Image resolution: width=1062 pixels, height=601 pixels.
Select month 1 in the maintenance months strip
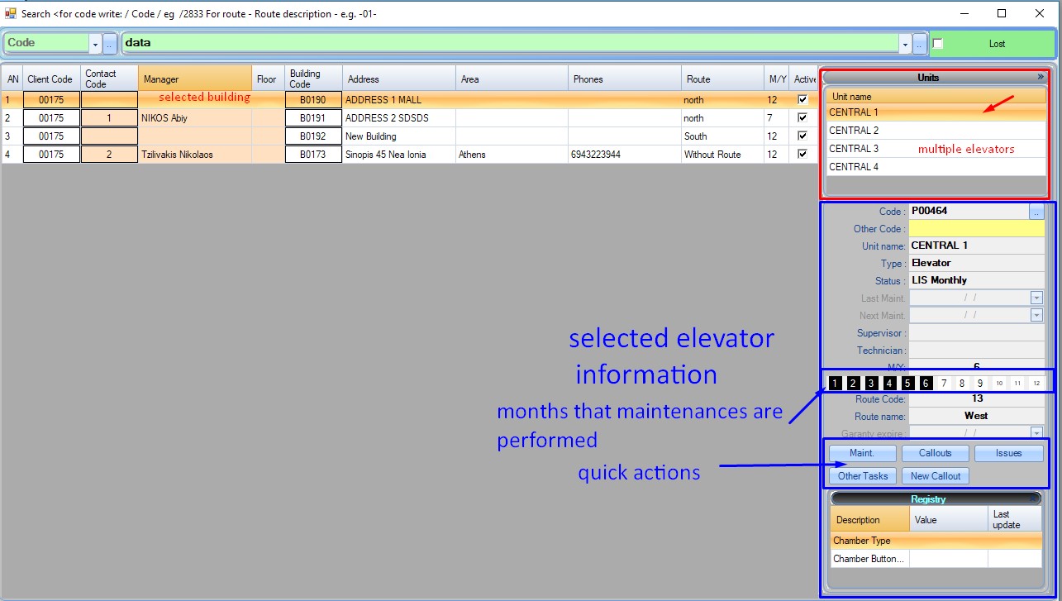click(836, 383)
